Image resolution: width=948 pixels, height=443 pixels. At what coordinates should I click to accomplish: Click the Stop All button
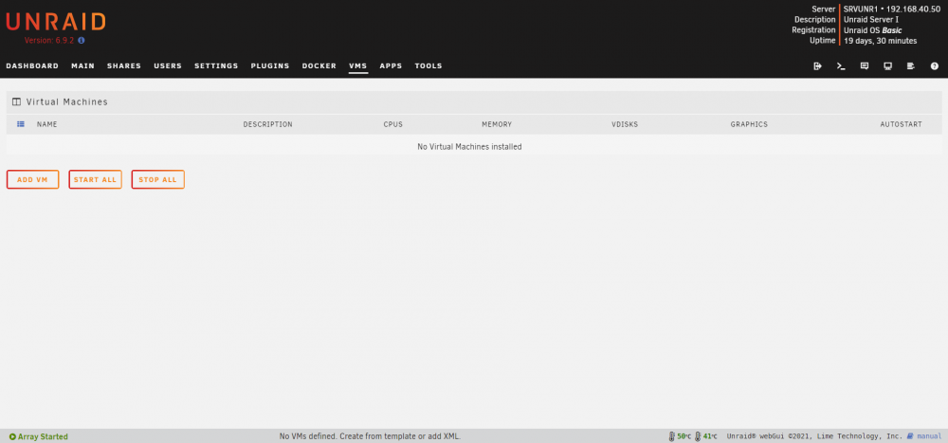[157, 179]
